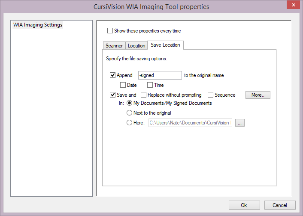The image size is (303, 216).
Task: Select WIA Imaging Settings in left list
Action: [38, 25]
